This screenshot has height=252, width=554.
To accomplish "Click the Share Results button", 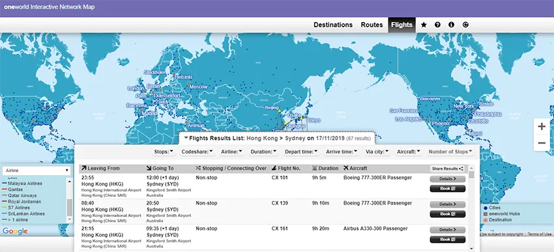I will [x=447, y=169].
